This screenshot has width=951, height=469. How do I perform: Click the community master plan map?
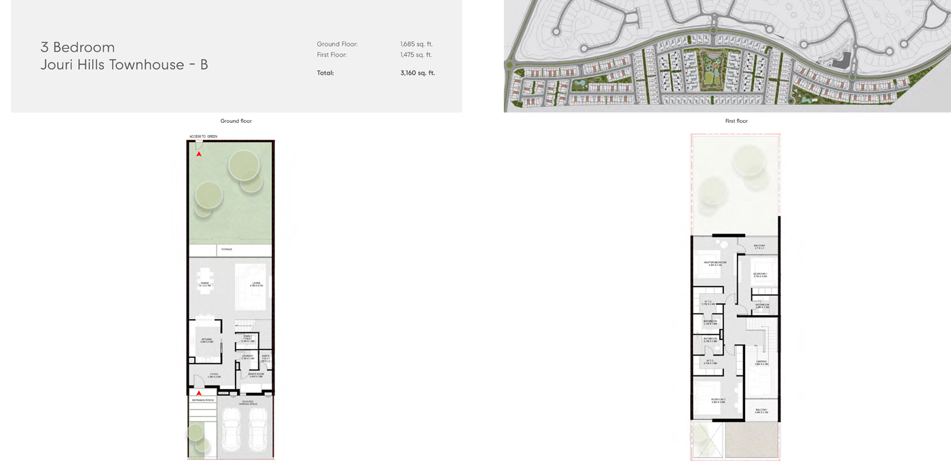pyautogui.click(x=727, y=56)
